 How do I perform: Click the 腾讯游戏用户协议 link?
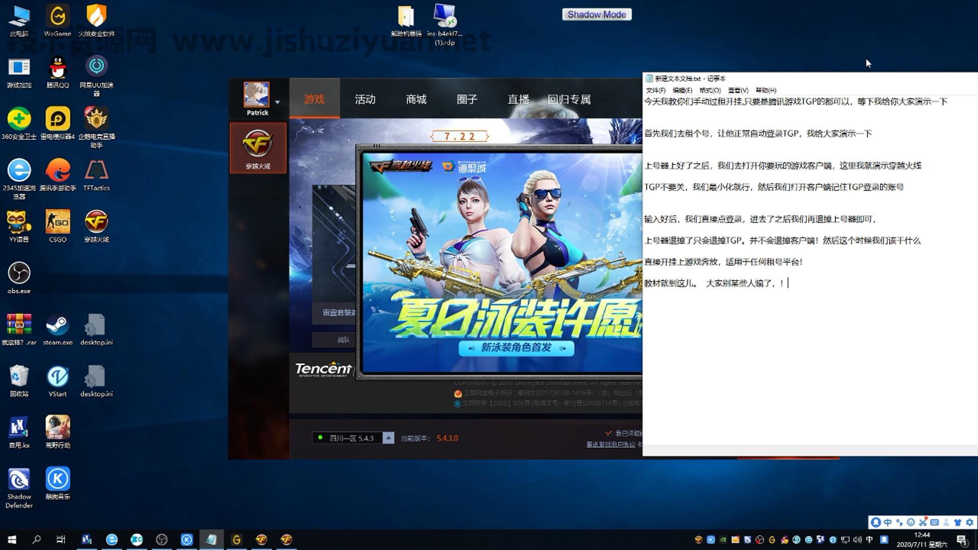pos(611,444)
